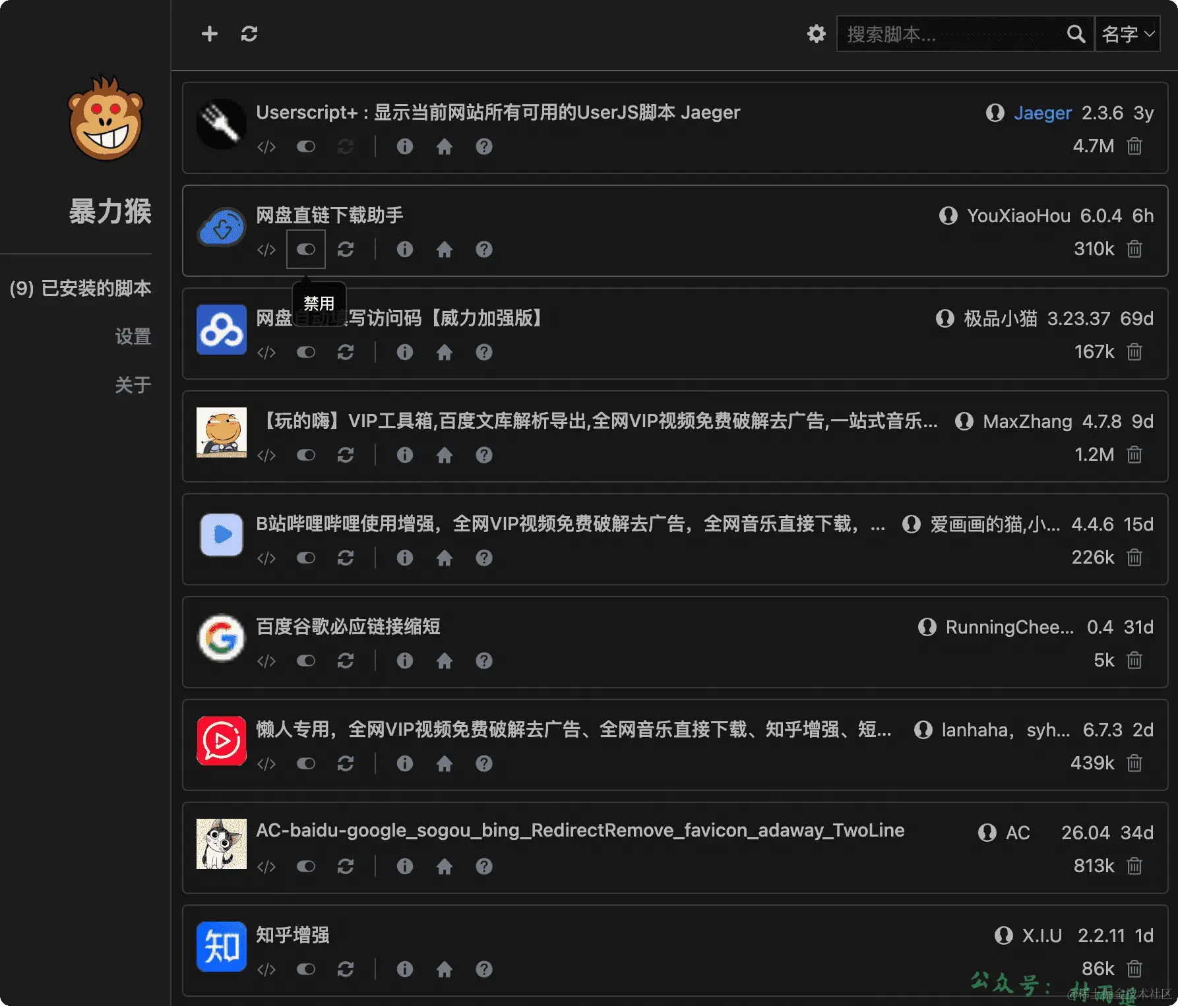The image size is (1178, 1006).
Task: Click the YouXiaoHou author name
Action: 1018,216
